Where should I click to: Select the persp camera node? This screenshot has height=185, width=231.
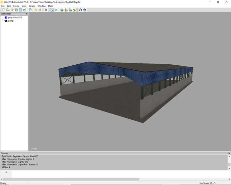click(x=11, y=21)
